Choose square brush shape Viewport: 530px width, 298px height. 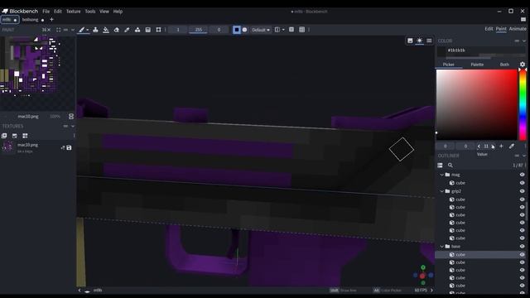click(237, 30)
